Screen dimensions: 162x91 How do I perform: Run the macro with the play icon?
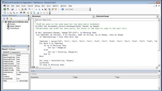(36, 9)
